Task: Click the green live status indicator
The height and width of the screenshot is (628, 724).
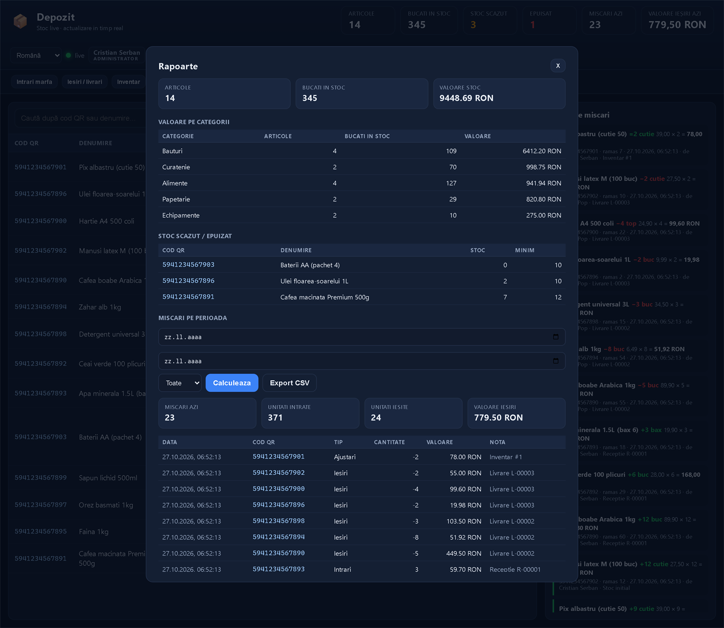Action: coord(68,55)
